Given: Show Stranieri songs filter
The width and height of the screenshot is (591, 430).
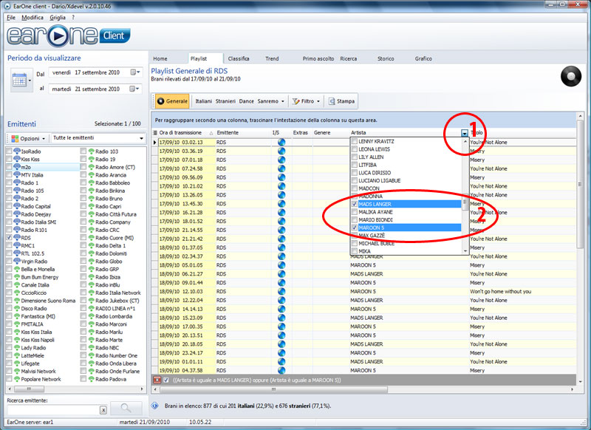Looking at the screenshot, I should (x=225, y=101).
